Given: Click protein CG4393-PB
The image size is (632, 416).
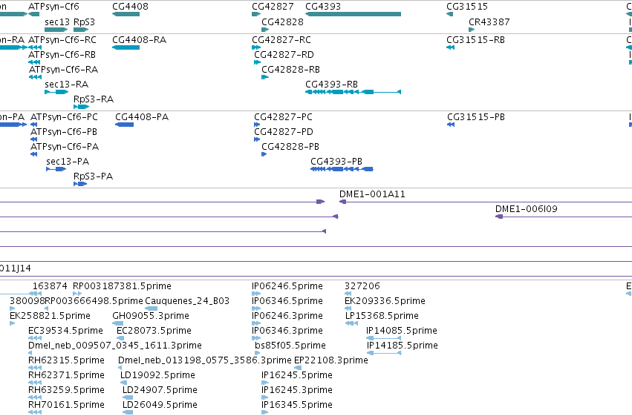Looking at the screenshot, I should pos(336,162).
